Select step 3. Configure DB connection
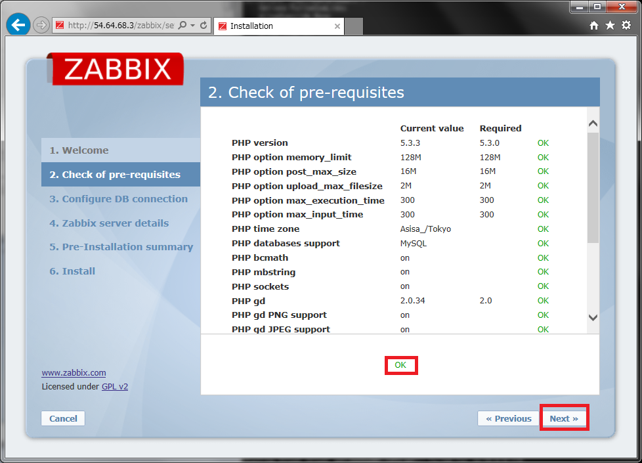 (118, 199)
